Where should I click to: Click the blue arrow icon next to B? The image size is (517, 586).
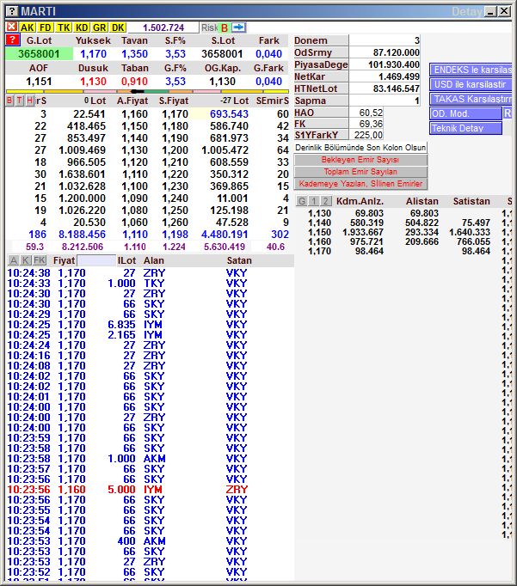pyautogui.click(x=238, y=27)
